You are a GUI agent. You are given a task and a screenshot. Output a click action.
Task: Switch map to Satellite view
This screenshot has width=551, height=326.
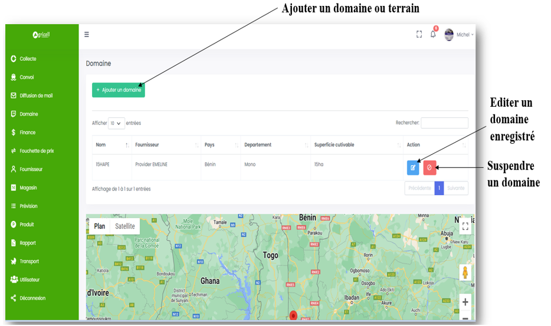click(x=124, y=226)
